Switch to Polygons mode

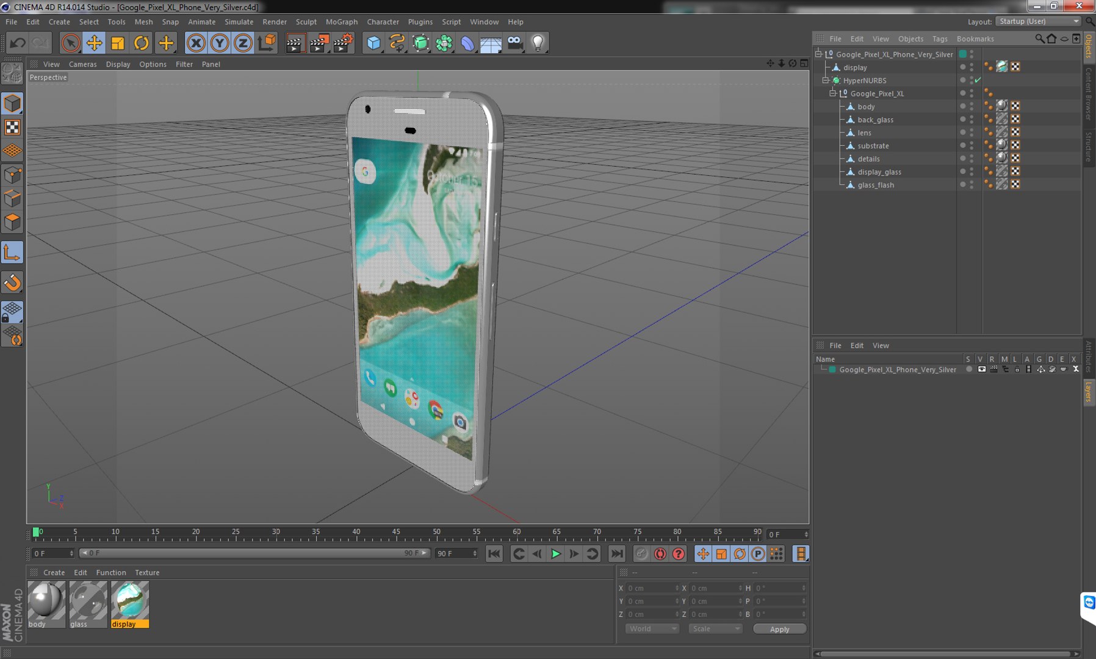(12, 222)
